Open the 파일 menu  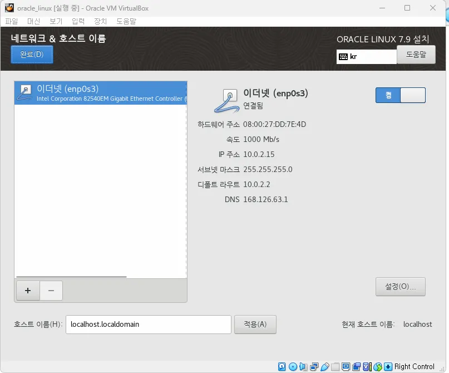[12, 21]
